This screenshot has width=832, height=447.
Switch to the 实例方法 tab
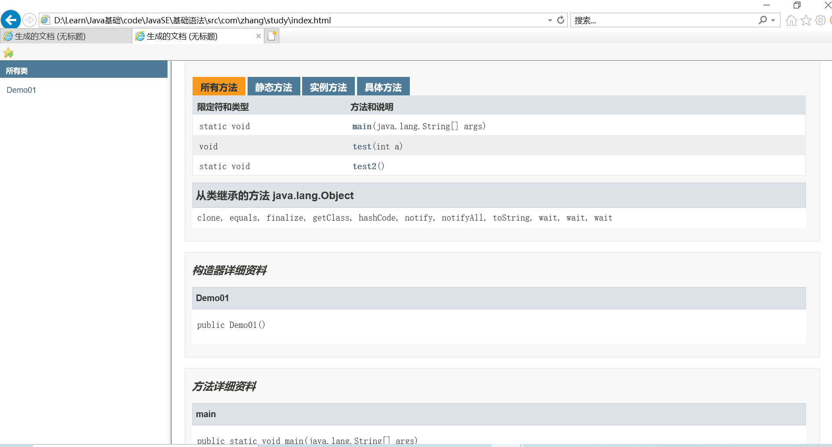pyautogui.click(x=328, y=87)
